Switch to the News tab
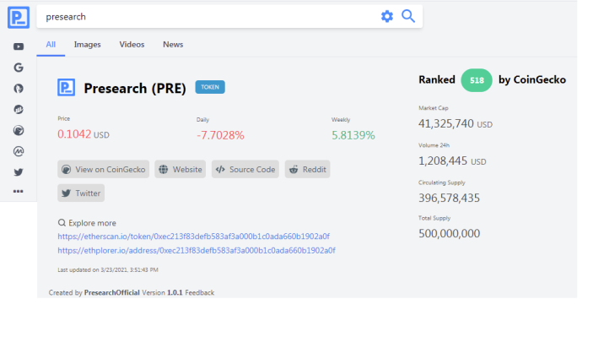This screenshot has width=604, height=348. click(x=173, y=45)
